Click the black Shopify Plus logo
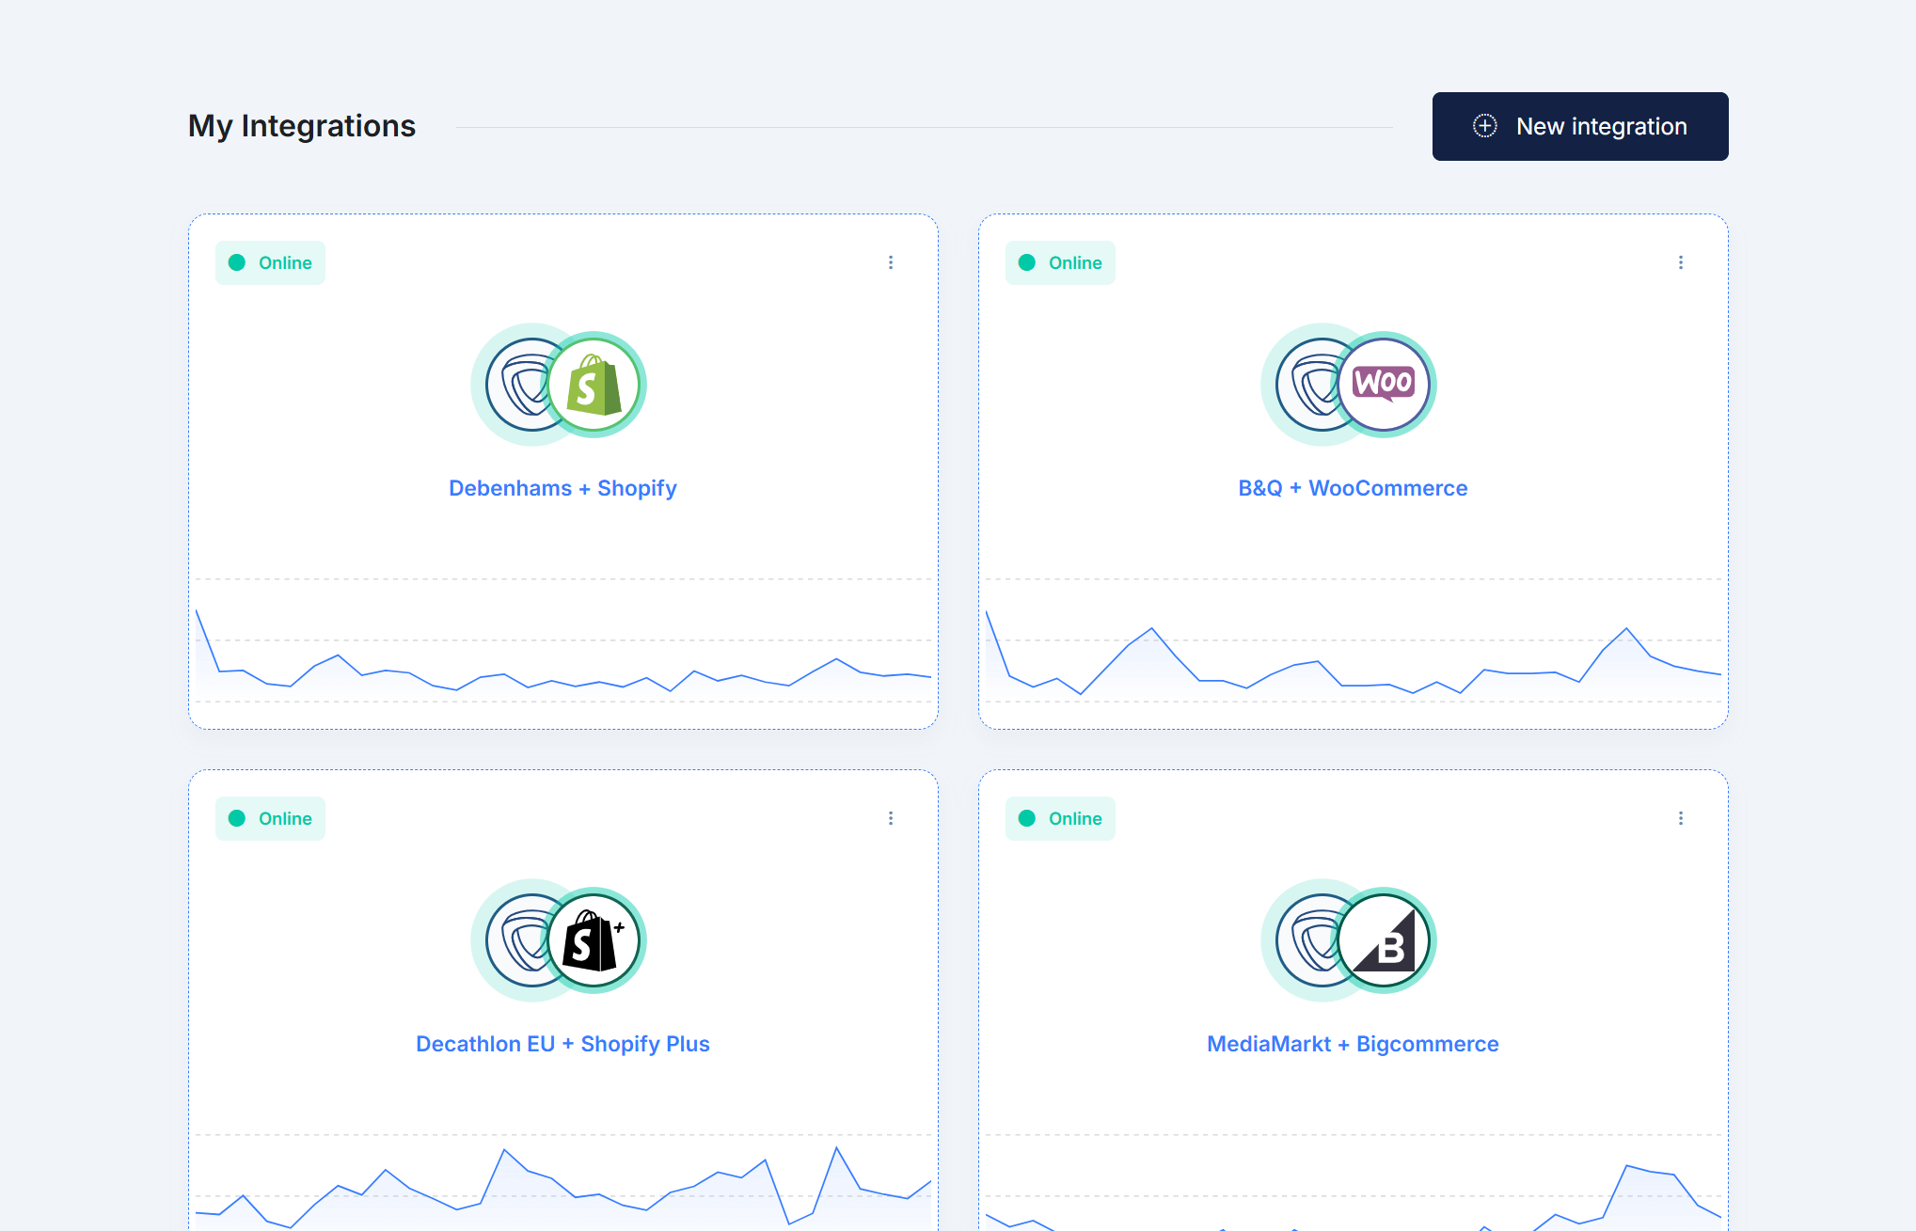This screenshot has height=1231, width=1916. tap(594, 940)
